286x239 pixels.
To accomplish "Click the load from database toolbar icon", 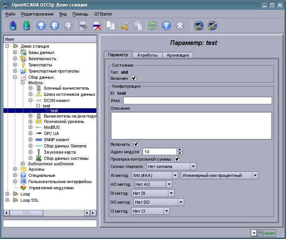I will [14, 26].
